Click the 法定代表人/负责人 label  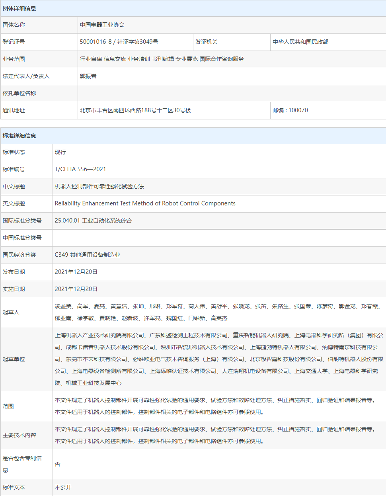(26, 76)
